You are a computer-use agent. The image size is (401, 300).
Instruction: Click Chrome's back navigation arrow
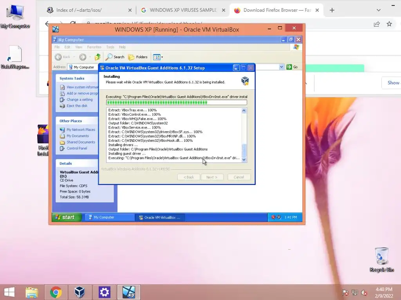tap(47, 24)
